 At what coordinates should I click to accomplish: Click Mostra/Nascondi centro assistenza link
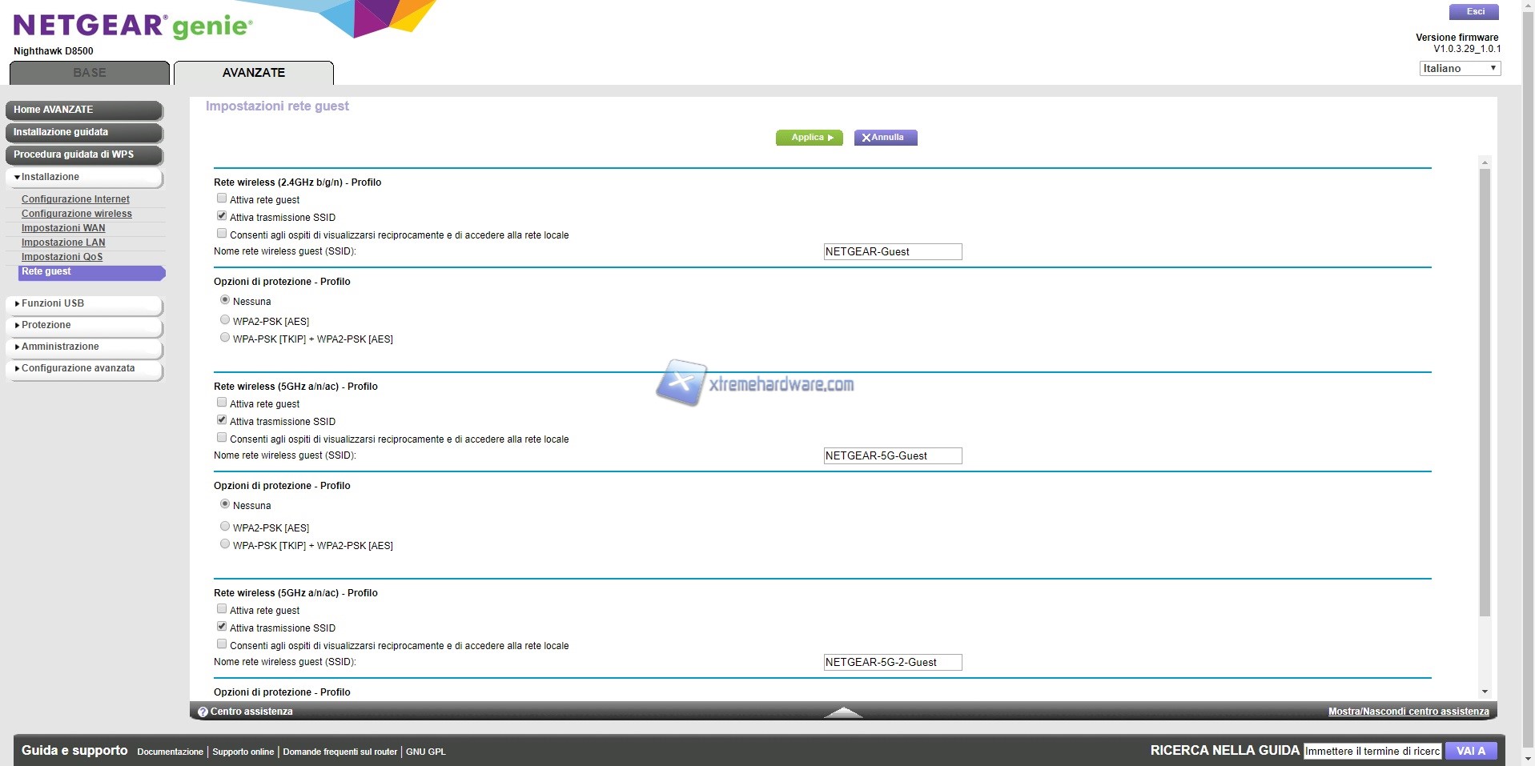1408,712
